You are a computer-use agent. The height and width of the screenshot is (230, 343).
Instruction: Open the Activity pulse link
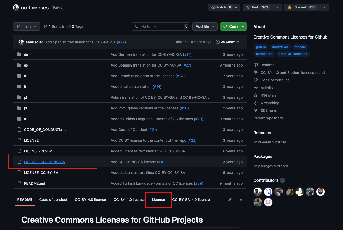coord(267,88)
